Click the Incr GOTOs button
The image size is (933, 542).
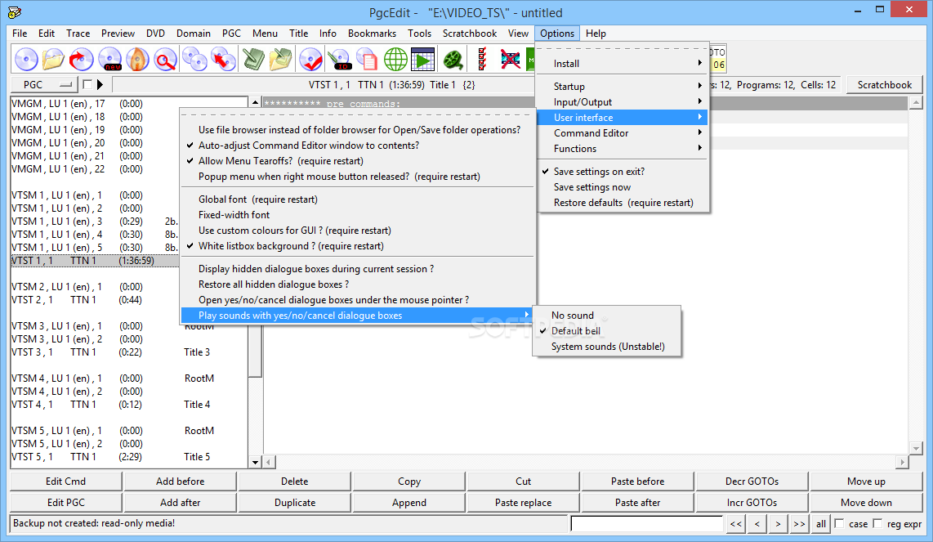tap(752, 503)
